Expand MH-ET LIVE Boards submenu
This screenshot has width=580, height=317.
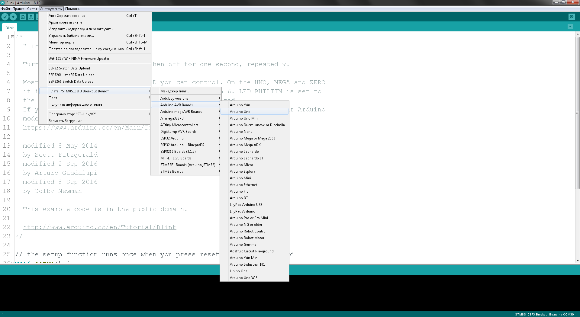186,158
